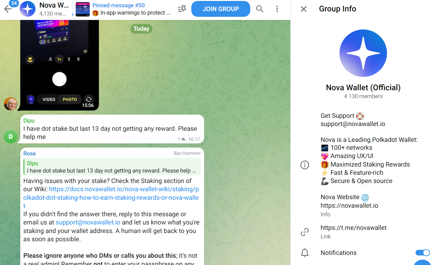The image size is (432, 265).
Task: Open Dipu's green D avatar
Action: coord(11,137)
